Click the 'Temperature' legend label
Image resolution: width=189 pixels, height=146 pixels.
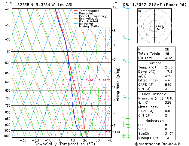[89, 11]
